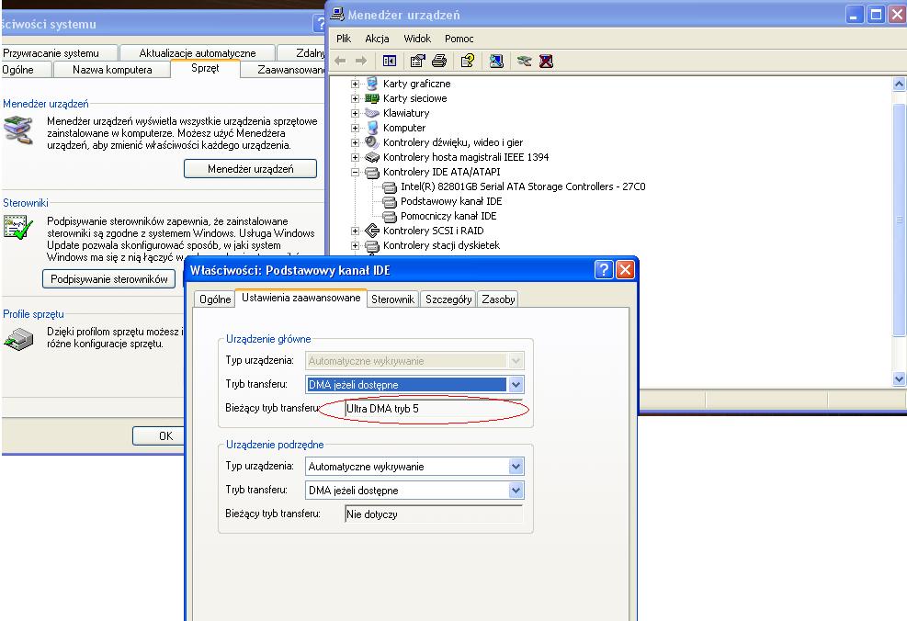Click the Device Manager scrollbar down arrow
Image resolution: width=907 pixels, height=621 pixels.
click(x=899, y=379)
